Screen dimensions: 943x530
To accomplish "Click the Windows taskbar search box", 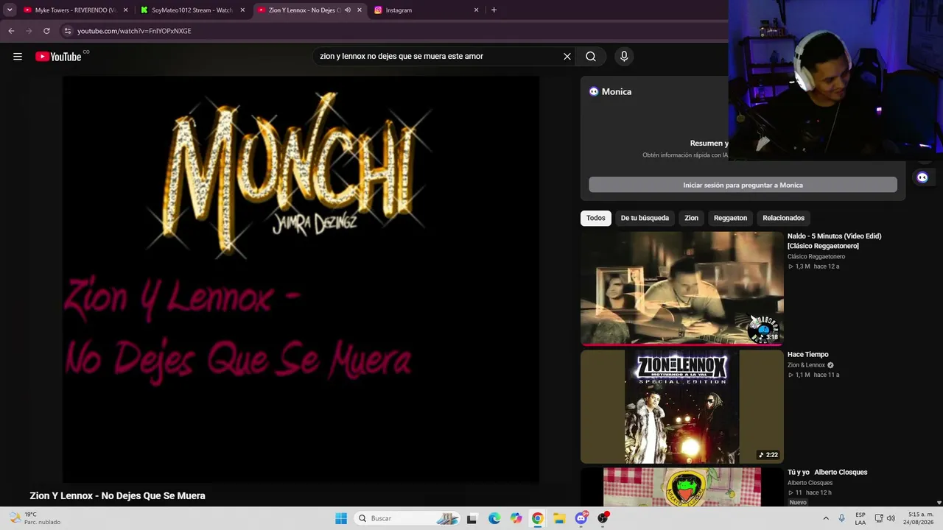I will [407, 518].
